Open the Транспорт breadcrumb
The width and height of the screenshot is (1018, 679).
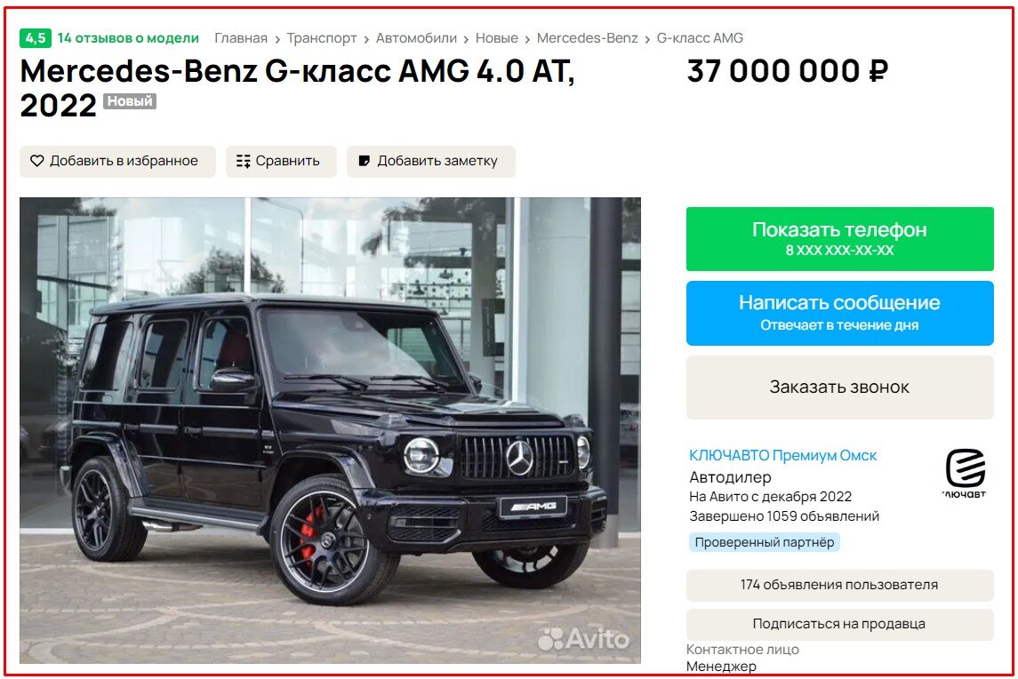pyautogui.click(x=321, y=38)
